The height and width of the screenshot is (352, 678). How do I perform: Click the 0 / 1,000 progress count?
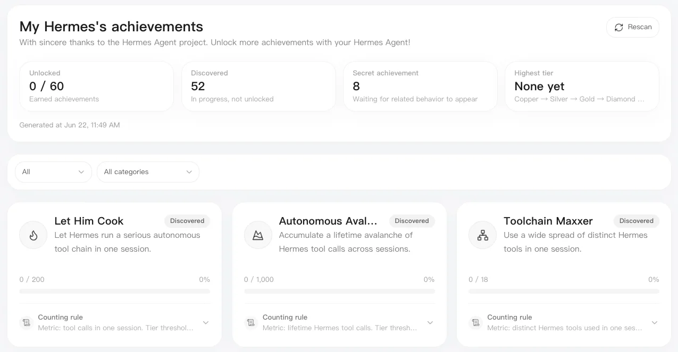258,279
